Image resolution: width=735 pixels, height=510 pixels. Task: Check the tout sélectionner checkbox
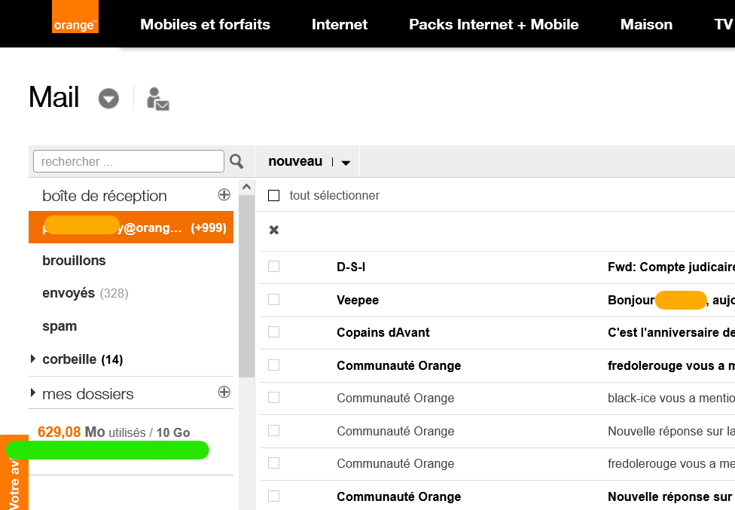[274, 195]
